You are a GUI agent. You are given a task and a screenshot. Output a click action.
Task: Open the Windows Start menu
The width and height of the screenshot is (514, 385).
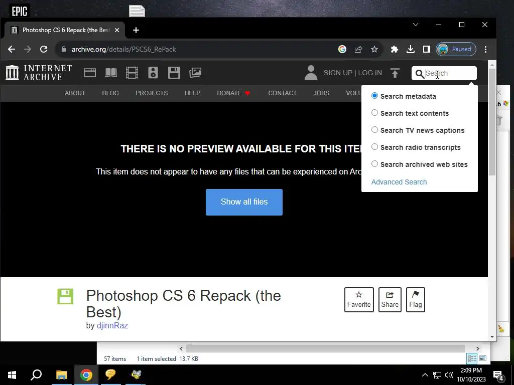[12, 375]
